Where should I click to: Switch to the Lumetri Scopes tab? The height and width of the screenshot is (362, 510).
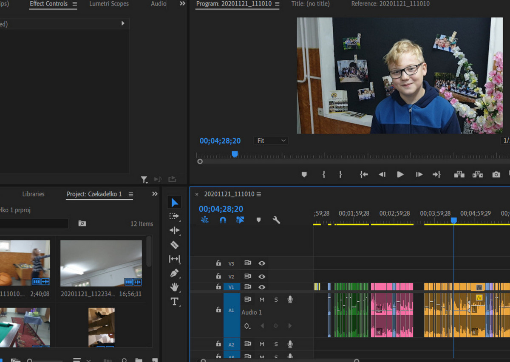[109, 4]
